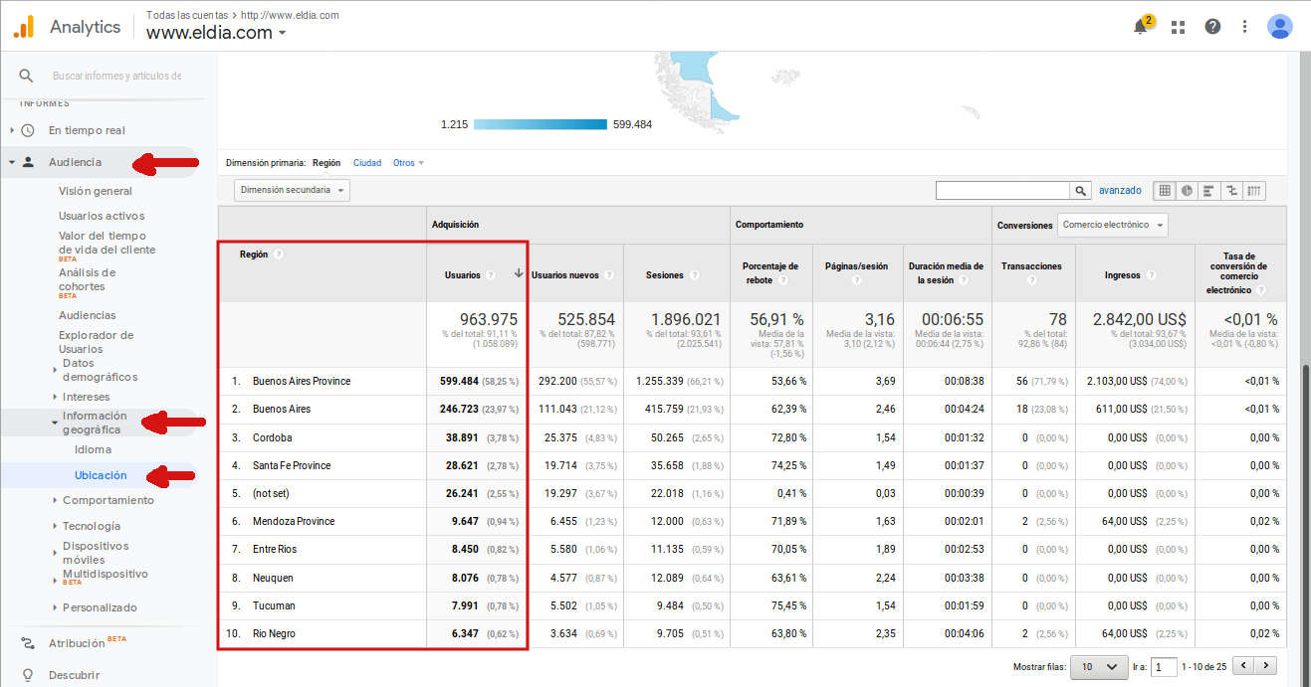This screenshot has width=1311, height=687.
Task: Open the Comercio electrónico conversions dropdown
Action: (x=1112, y=226)
